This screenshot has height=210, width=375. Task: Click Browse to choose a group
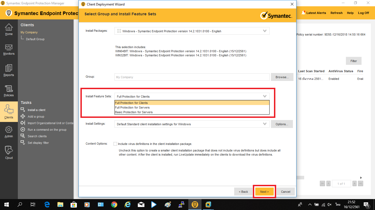(282, 77)
